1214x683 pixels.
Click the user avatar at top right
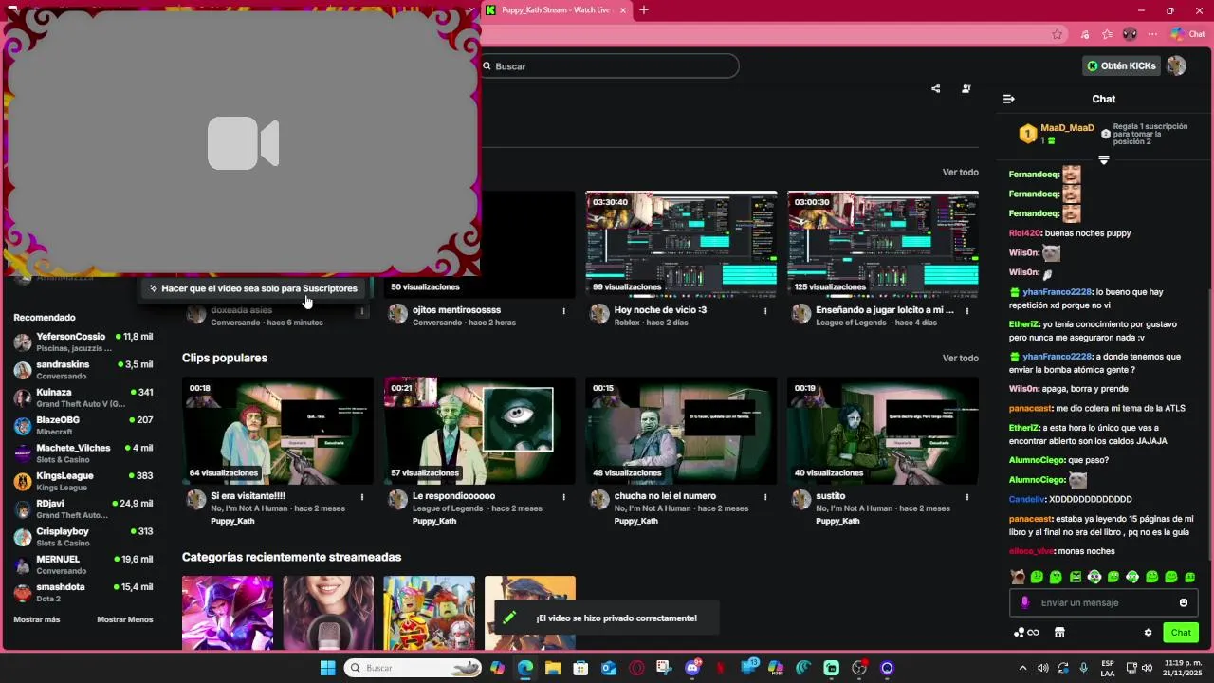[x=1176, y=65]
